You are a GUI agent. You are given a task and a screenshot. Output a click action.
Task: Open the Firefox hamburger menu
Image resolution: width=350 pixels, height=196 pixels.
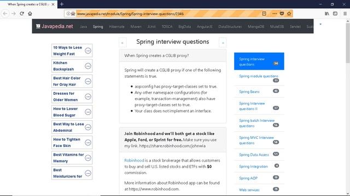point(345,14)
